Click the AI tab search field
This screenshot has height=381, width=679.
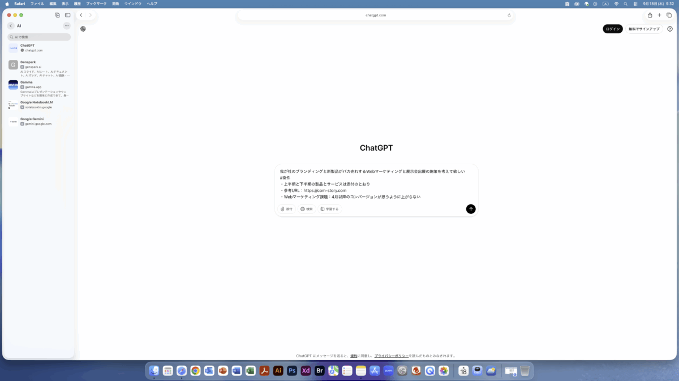(39, 37)
